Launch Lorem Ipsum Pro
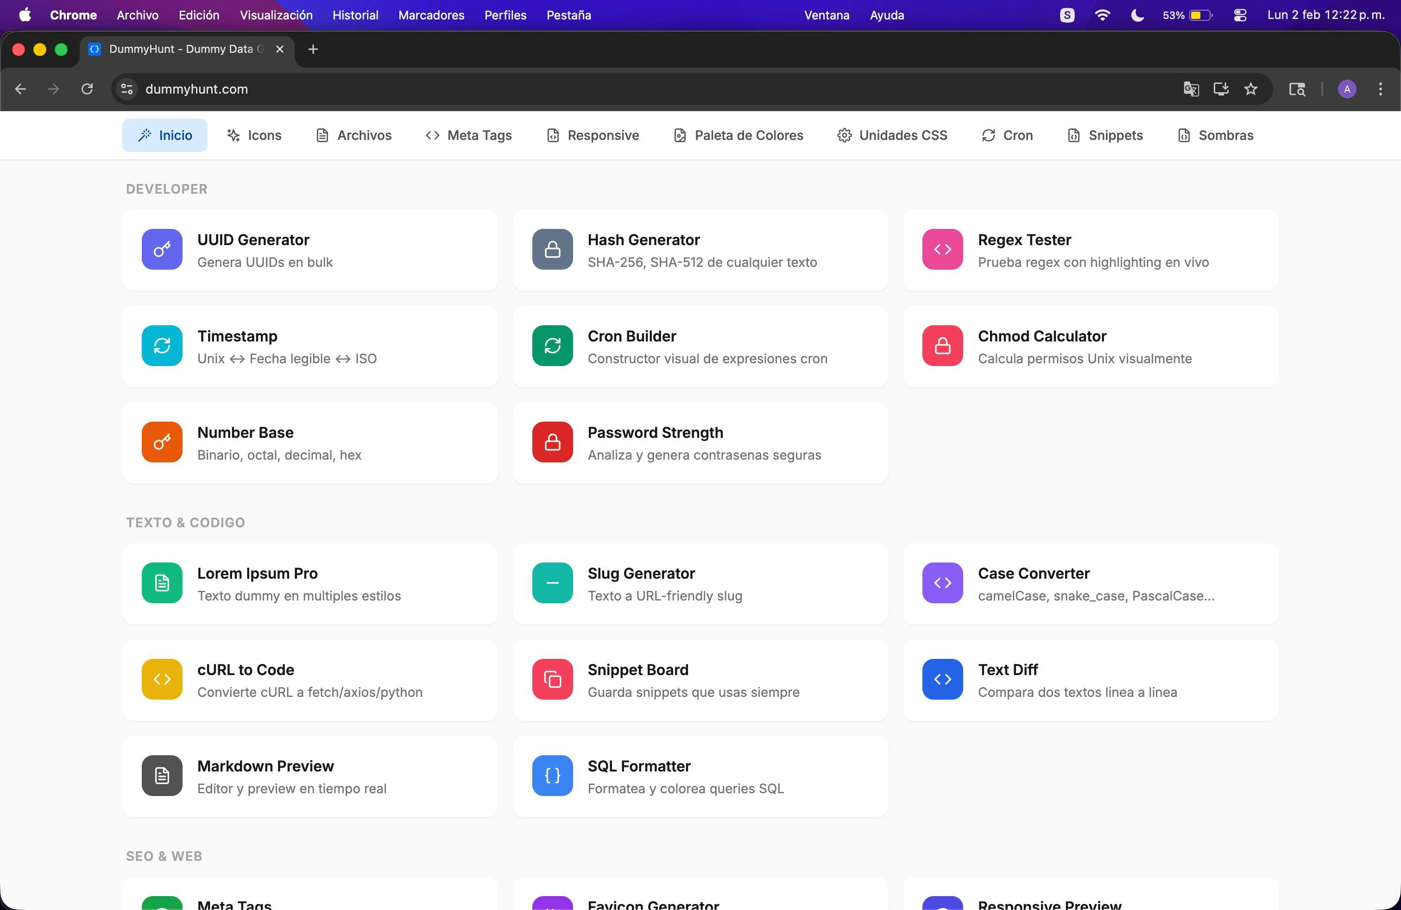The height and width of the screenshot is (910, 1401). 310,583
